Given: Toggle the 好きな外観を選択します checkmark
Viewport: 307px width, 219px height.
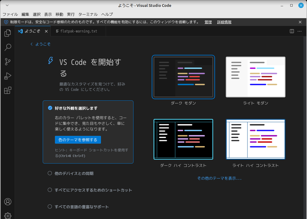Looking at the screenshot, I should (50, 108).
